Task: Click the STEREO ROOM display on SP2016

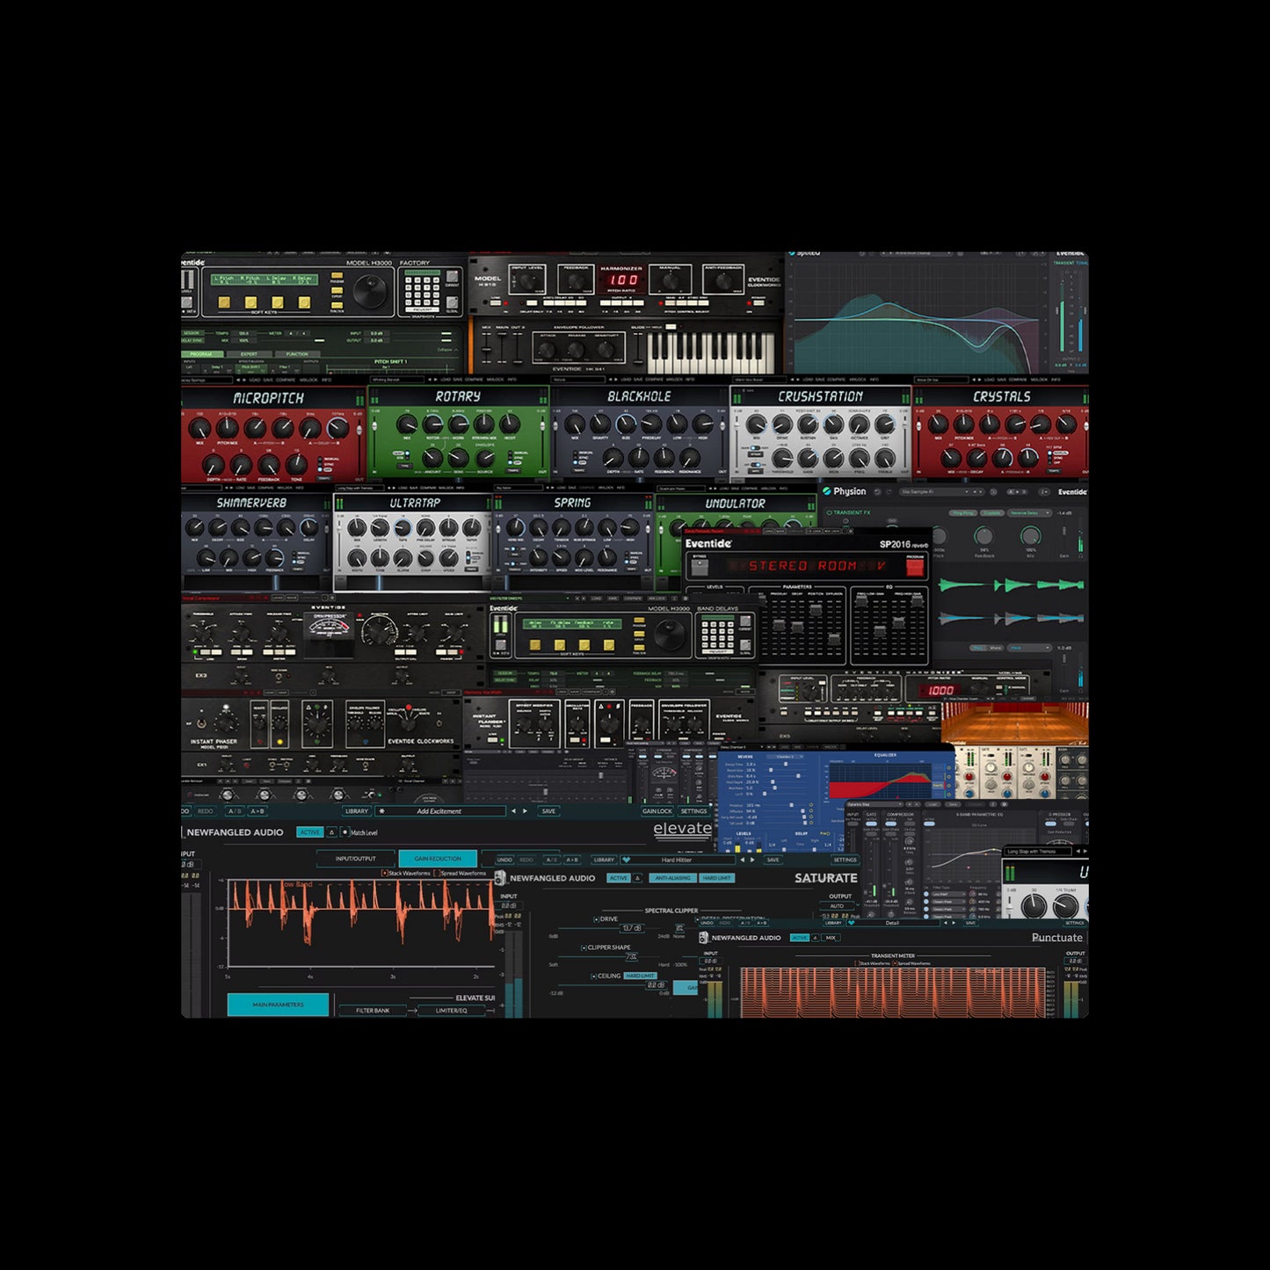Action: point(809,567)
